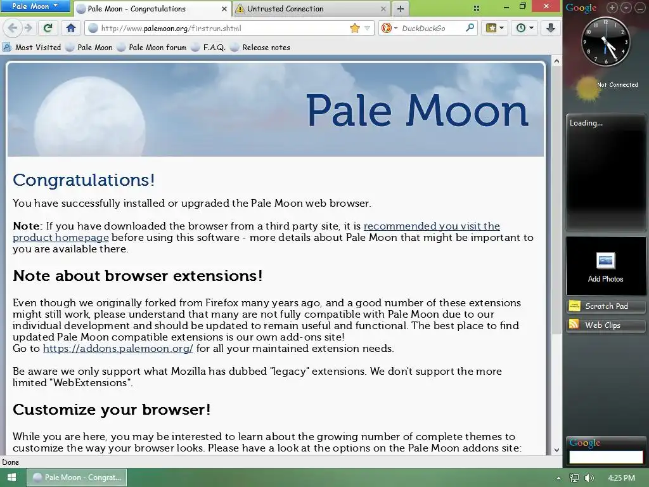The width and height of the screenshot is (649, 487).
Task: Click the page scrollbar down arrow
Action: pyautogui.click(x=556, y=450)
